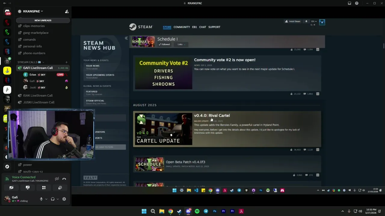
Task: Click the invite people icon beside KKANGPAE
Action: point(67,11)
